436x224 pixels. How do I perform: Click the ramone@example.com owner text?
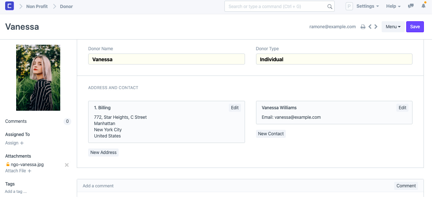click(x=332, y=27)
